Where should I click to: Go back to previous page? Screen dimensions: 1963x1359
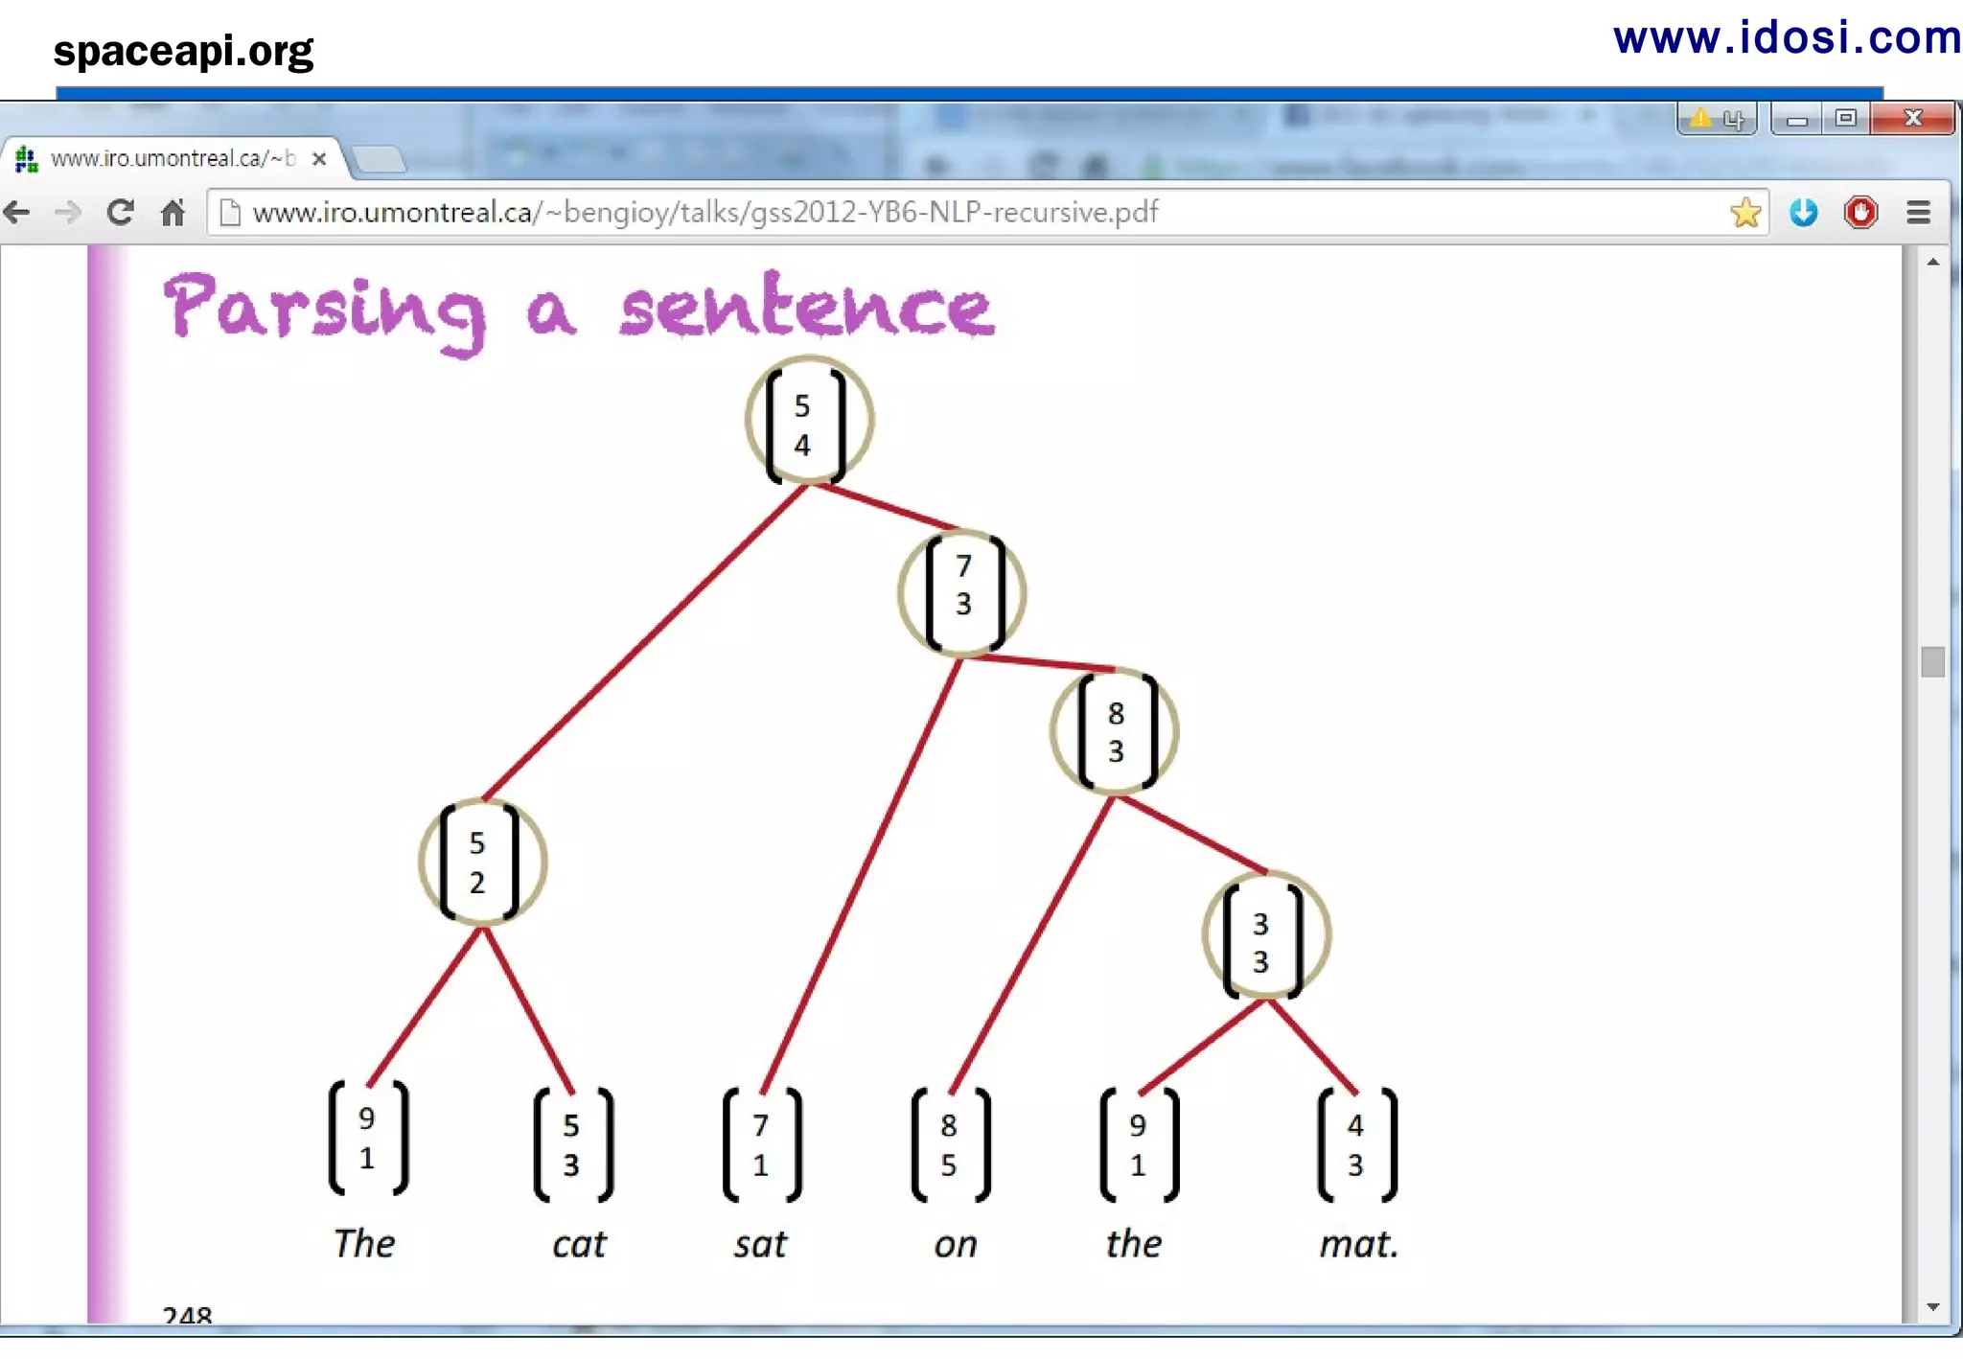[x=17, y=212]
